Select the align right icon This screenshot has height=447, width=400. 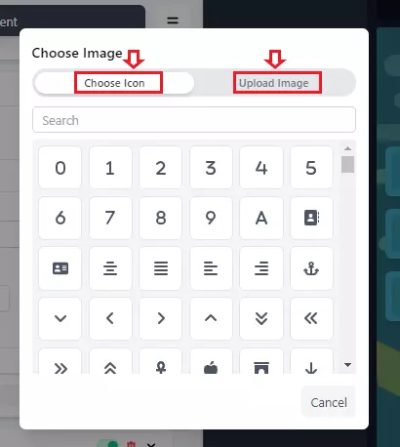261,268
